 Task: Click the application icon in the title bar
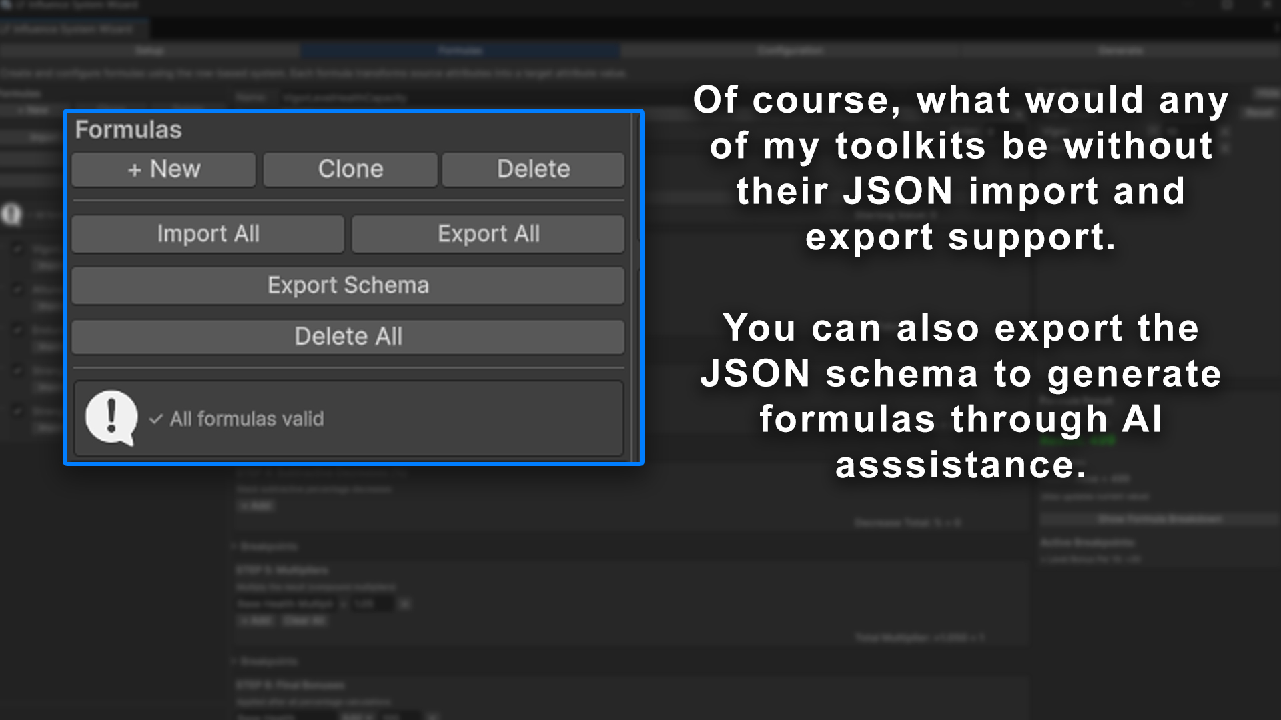[x=7, y=5]
